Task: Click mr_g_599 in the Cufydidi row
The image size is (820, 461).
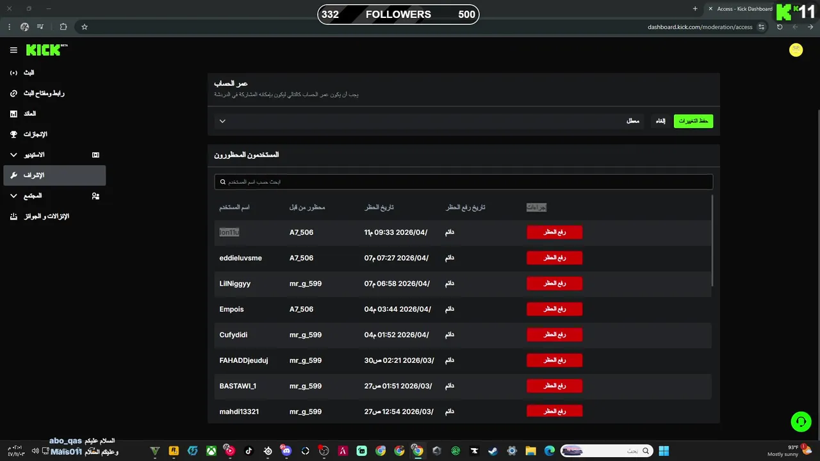Action: pos(306,335)
